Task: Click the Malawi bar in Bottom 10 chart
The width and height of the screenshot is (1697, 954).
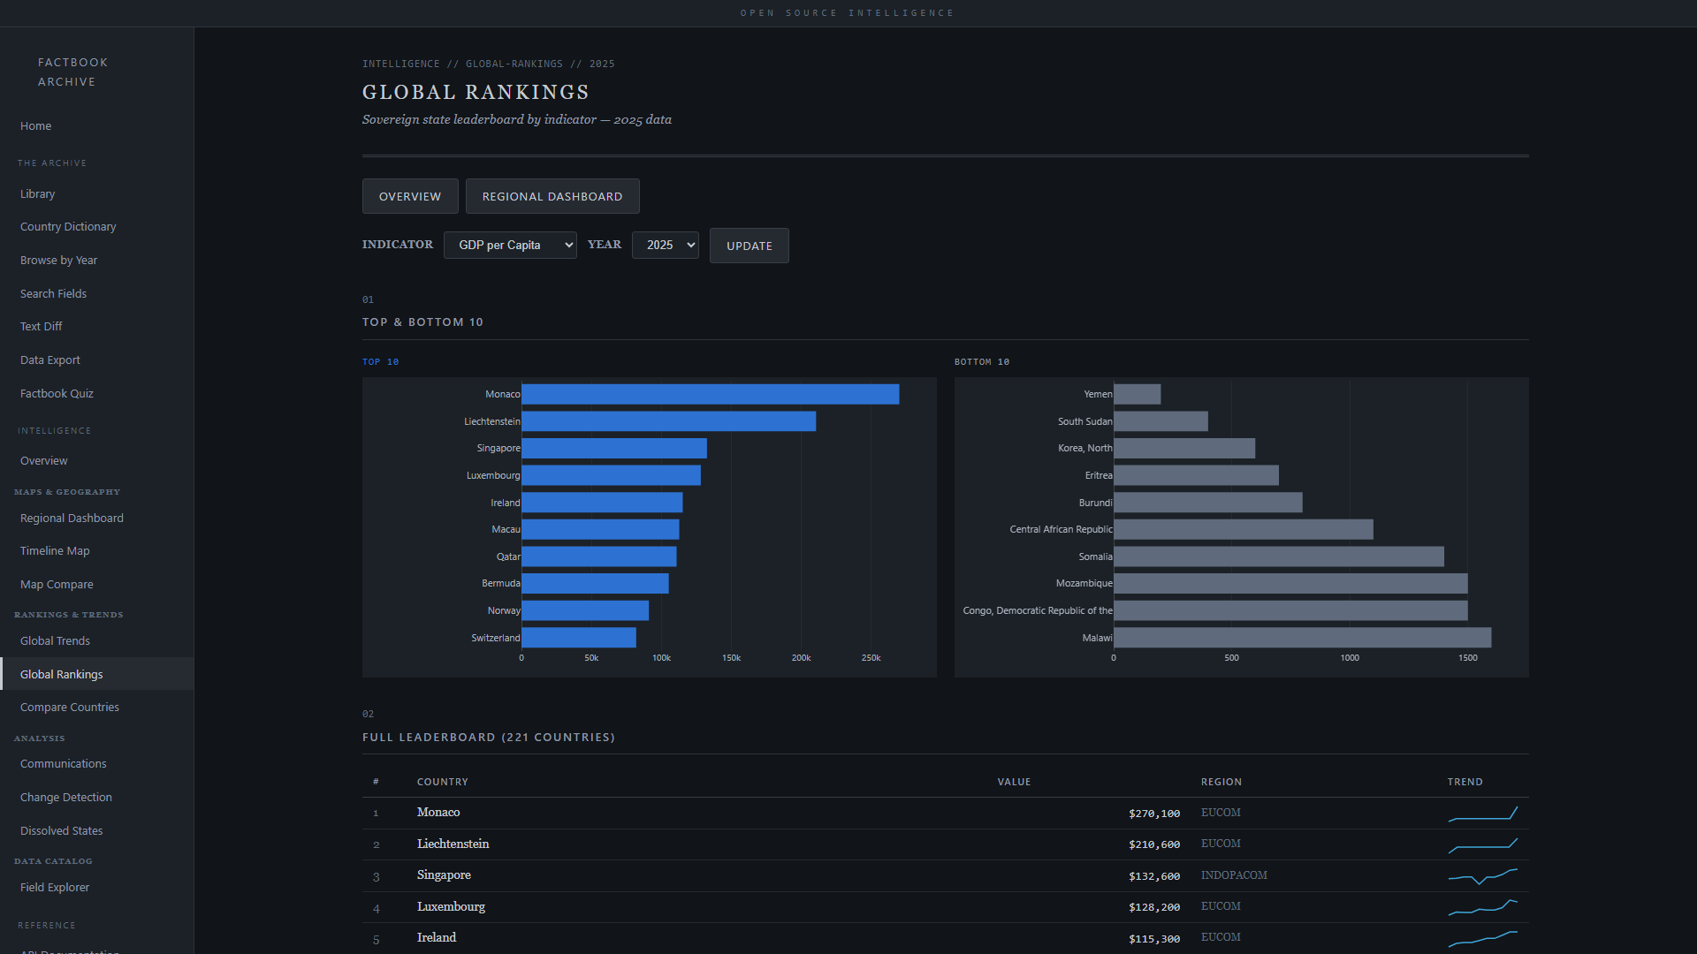Action: pos(1301,638)
